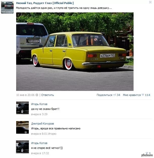Click the post timestamp 10 янв в 20:06

(25, 95)
